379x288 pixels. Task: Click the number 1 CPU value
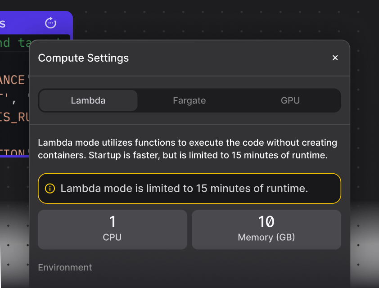(113, 221)
